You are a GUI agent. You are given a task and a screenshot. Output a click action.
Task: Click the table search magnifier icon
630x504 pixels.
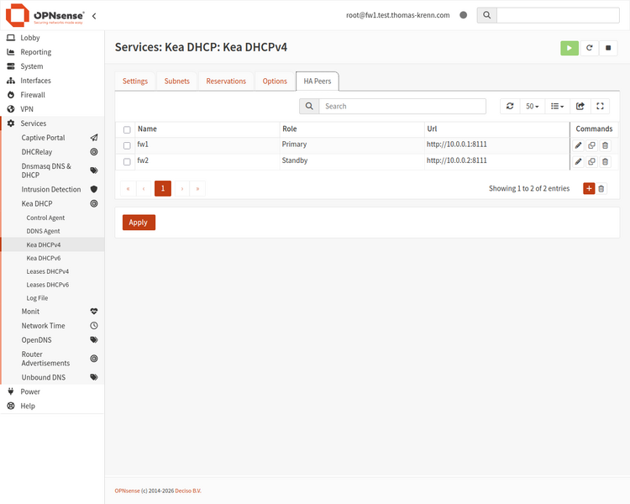(x=309, y=106)
